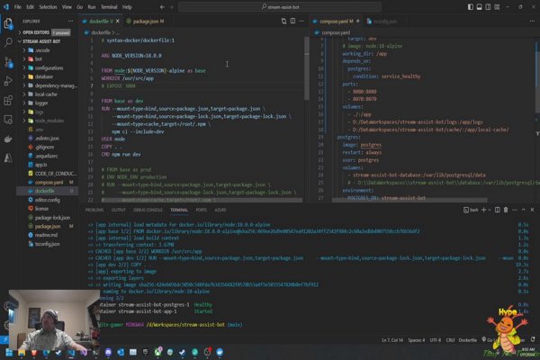Click the Windows Start button on taskbar
Screen dimensions: 540x360
click(x=9, y=353)
